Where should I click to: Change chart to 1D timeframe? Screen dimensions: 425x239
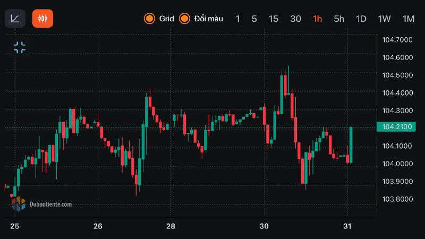click(361, 19)
